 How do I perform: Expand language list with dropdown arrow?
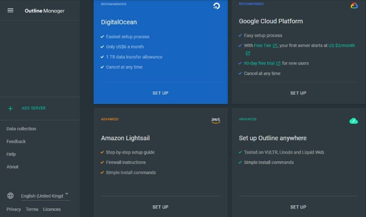pos(67,194)
